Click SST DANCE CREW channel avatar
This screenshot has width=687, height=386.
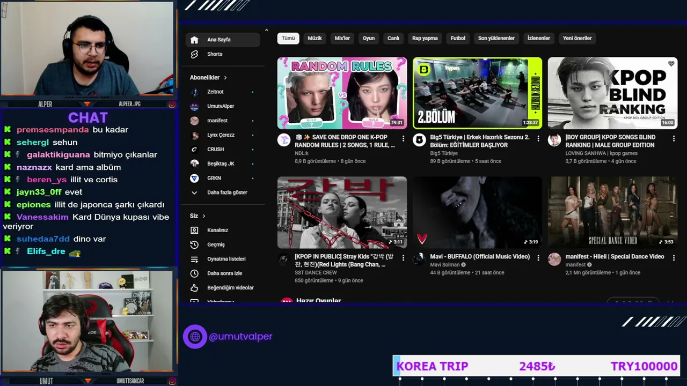pyautogui.click(x=283, y=259)
